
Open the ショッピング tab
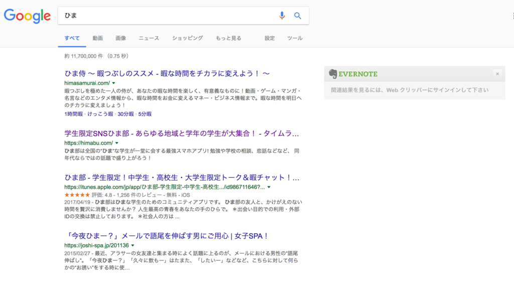click(188, 38)
